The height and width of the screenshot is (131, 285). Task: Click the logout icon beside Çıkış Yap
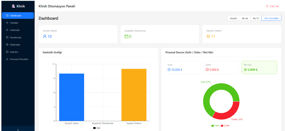coord(267,6)
